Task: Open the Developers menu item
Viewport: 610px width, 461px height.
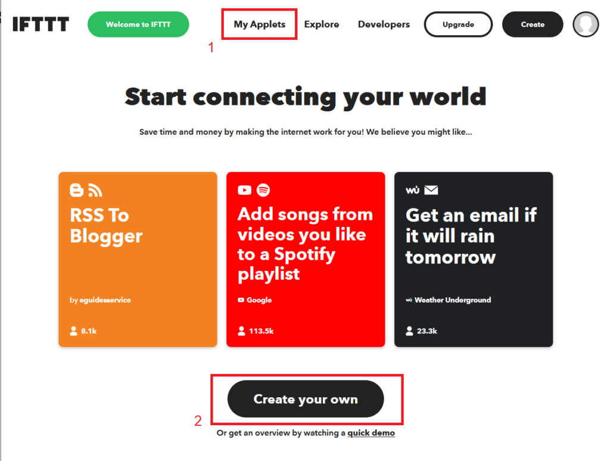Action: pyautogui.click(x=384, y=24)
